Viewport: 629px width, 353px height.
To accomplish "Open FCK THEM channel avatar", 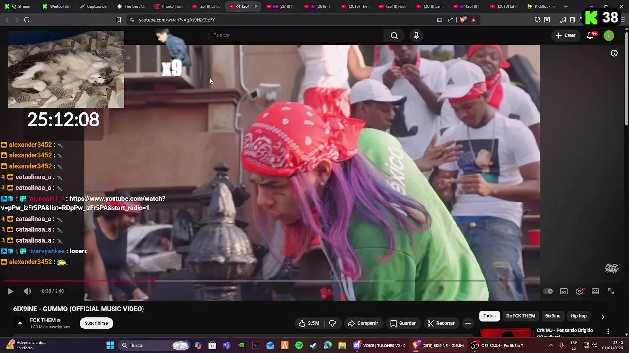I will pos(20,323).
